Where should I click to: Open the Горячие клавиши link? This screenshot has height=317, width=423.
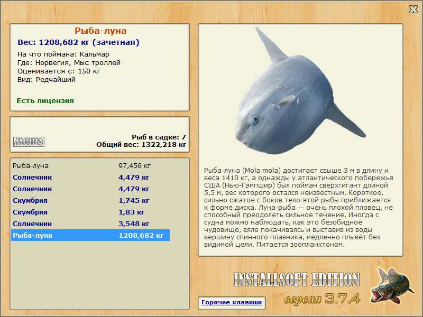[232, 302]
